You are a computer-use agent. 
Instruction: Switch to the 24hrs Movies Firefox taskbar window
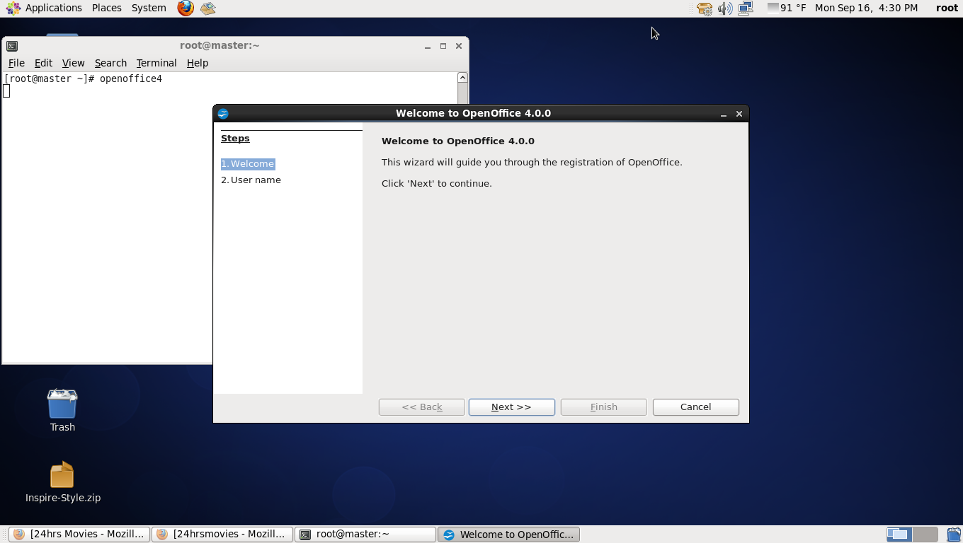pyautogui.click(x=80, y=535)
